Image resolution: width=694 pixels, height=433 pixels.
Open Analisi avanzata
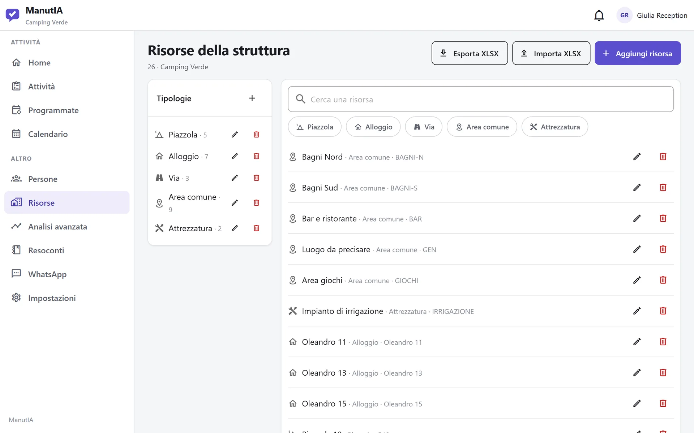point(67,227)
